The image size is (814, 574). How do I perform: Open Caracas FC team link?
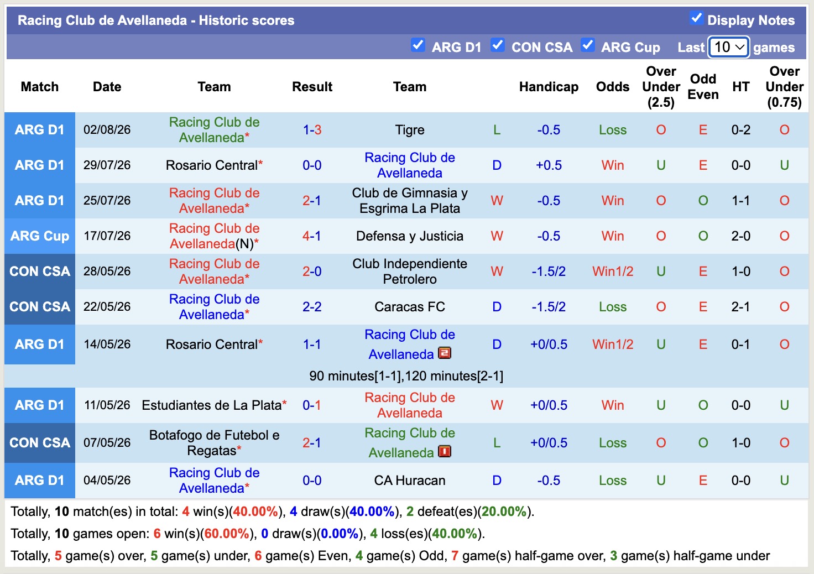coord(410,307)
